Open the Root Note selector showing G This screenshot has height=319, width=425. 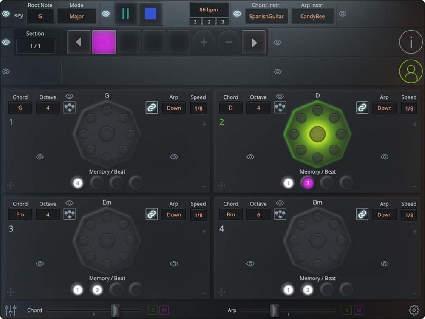(x=40, y=17)
